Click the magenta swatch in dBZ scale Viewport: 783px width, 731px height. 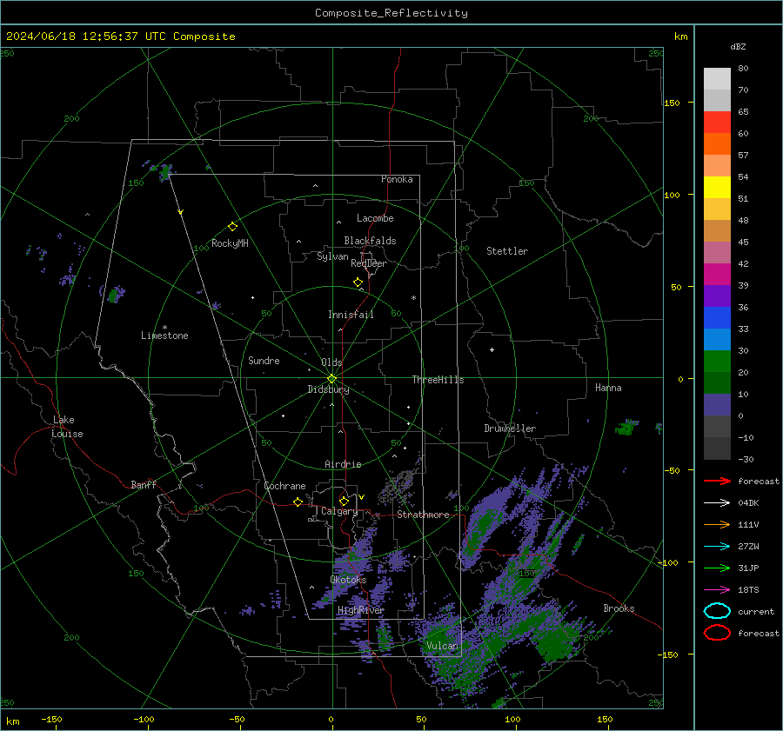(x=717, y=275)
